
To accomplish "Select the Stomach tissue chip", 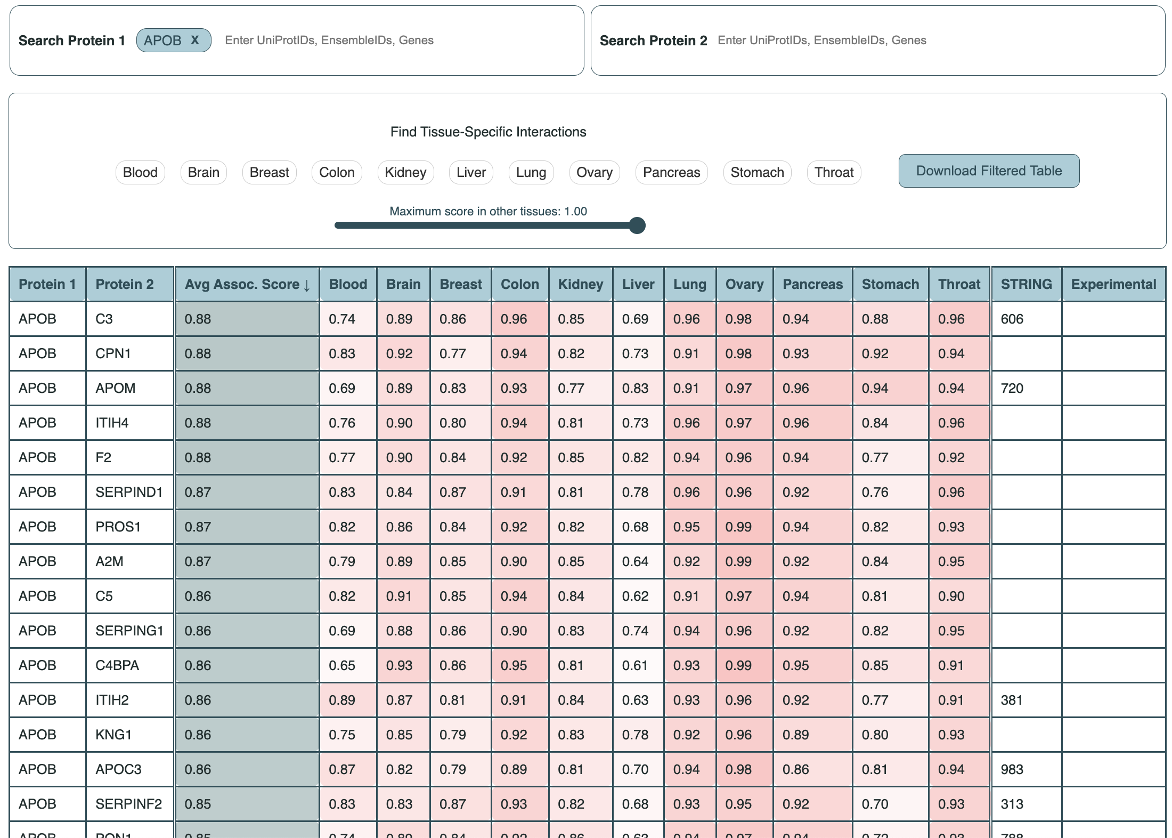I will [757, 172].
